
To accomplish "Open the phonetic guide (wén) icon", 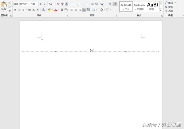I will [x=62, y=4].
